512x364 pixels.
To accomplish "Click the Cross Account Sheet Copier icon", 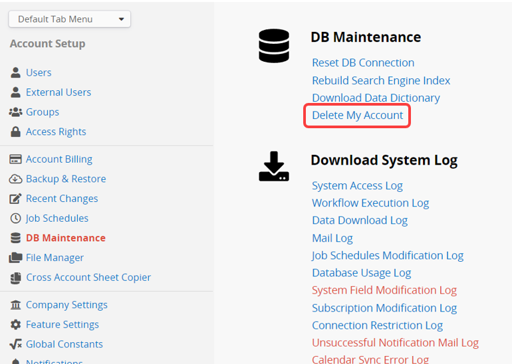I will point(15,278).
